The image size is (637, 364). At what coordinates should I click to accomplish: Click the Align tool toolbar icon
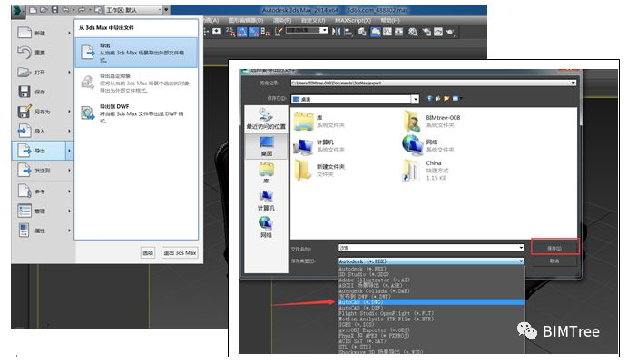pos(348,31)
